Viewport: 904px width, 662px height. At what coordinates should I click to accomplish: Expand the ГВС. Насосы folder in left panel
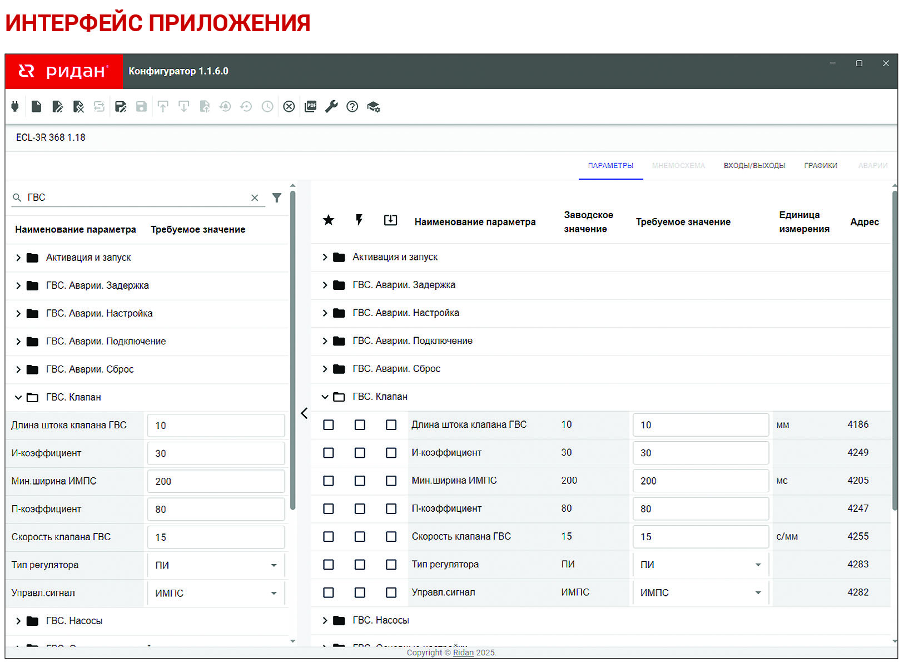18,621
